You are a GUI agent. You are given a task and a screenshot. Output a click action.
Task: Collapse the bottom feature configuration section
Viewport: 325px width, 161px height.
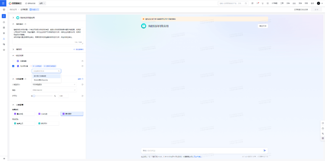click(13, 105)
